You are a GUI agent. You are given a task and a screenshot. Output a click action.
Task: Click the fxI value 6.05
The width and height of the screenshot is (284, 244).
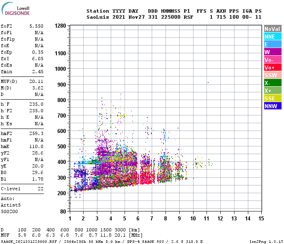click(38, 59)
